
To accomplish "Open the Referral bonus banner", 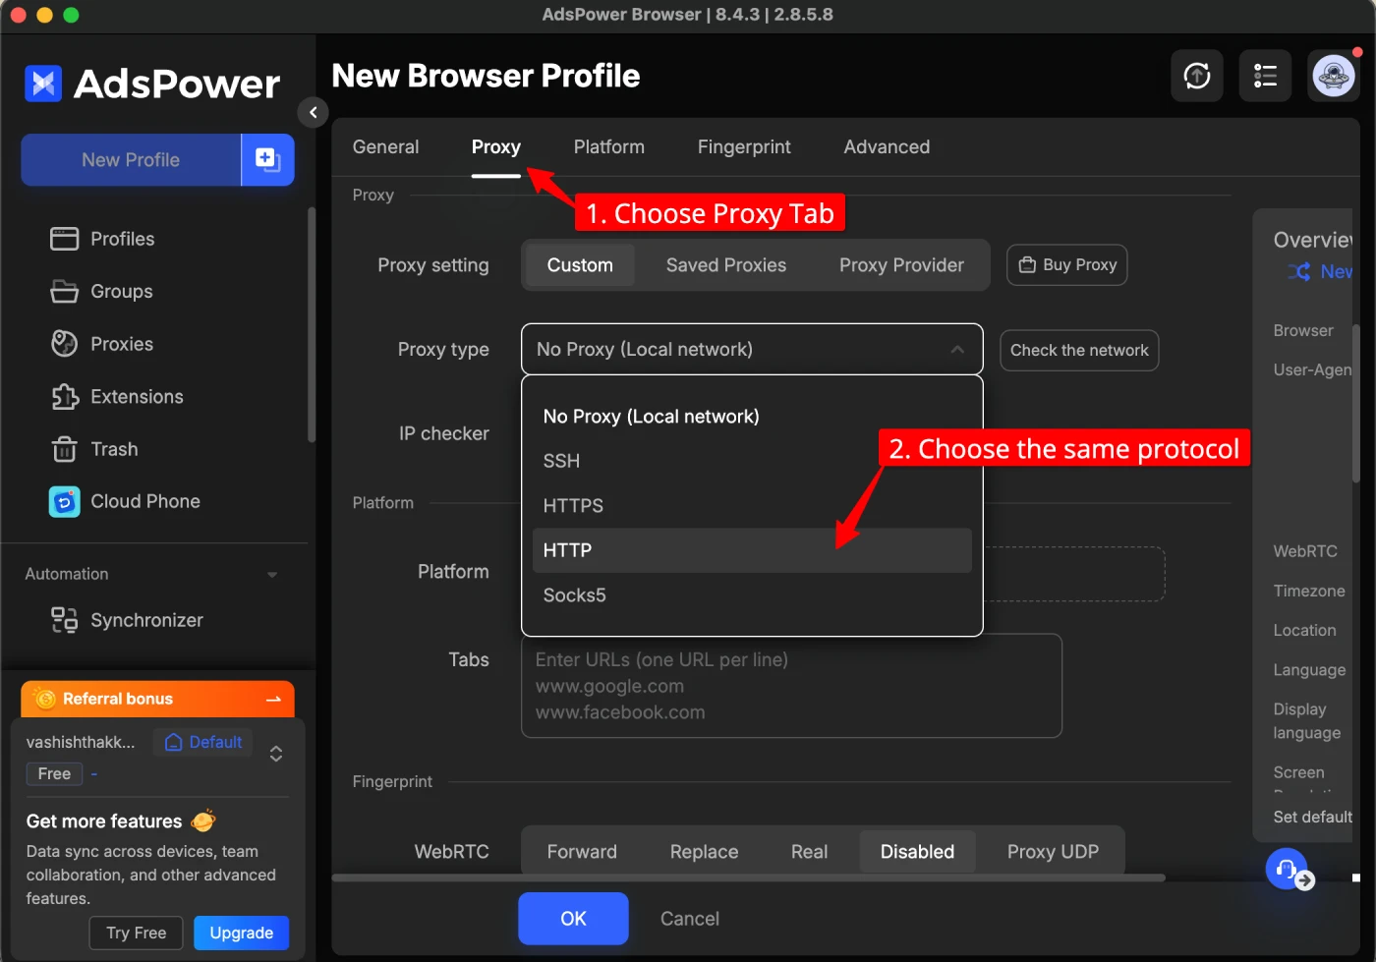I will click(157, 699).
